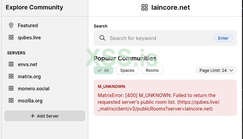This screenshot has height=139, width=243.
Task: Click the laincore.net header grid icon
Action: click(145, 7)
